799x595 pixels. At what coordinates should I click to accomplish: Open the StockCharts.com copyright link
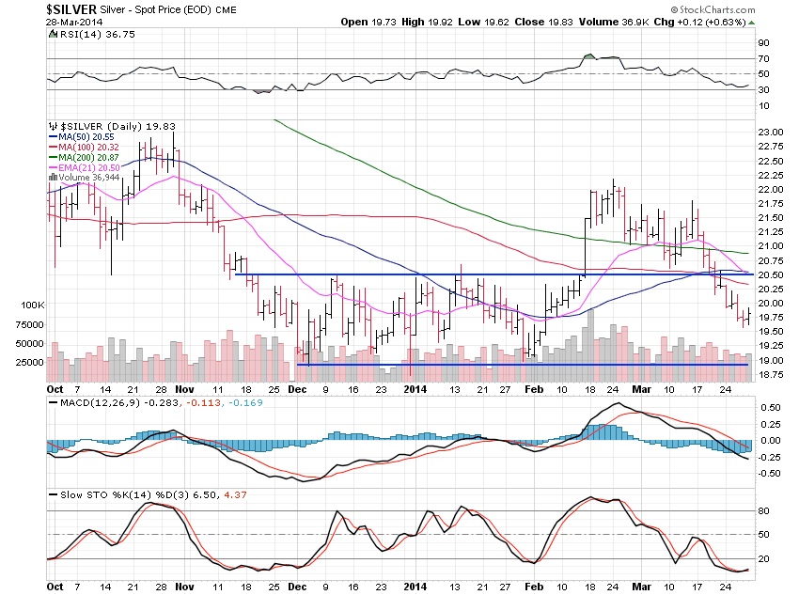pyautogui.click(x=713, y=9)
